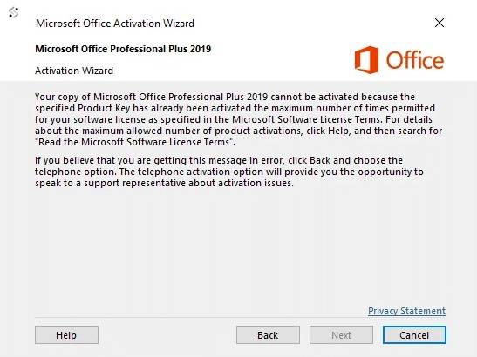
Task: Click the 'Activation Wizard' subtitle text
Action: coord(74,71)
